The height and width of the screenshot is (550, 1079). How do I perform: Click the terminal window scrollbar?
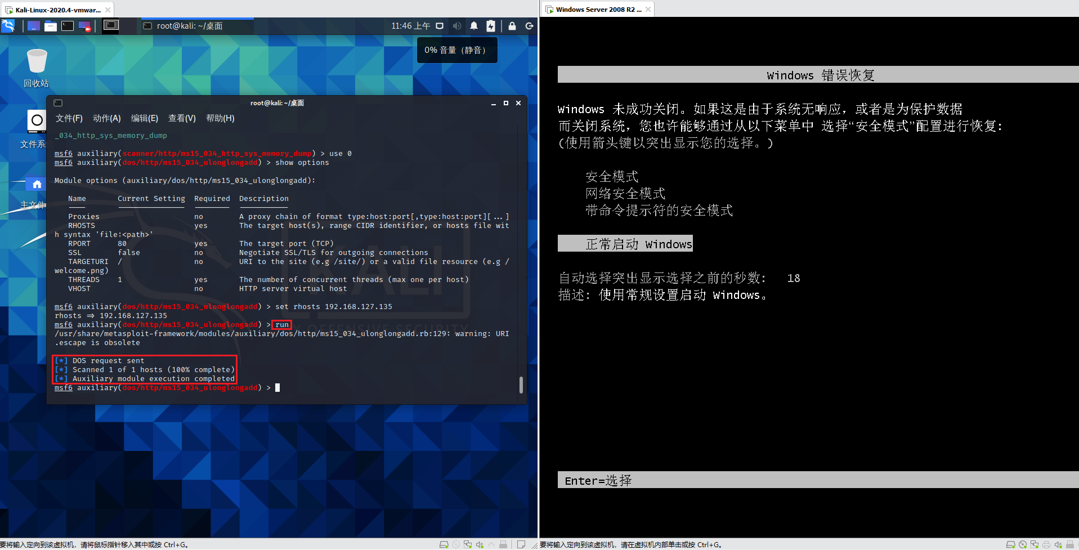click(x=521, y=386)
